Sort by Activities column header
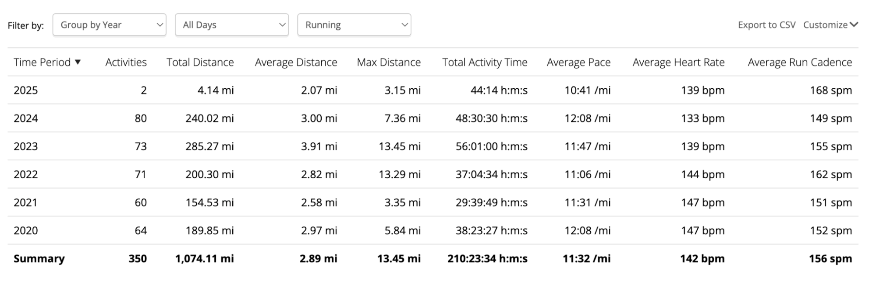 tap(126, 62)
